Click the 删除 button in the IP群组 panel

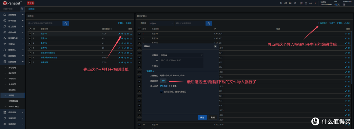tap(121, 23)
